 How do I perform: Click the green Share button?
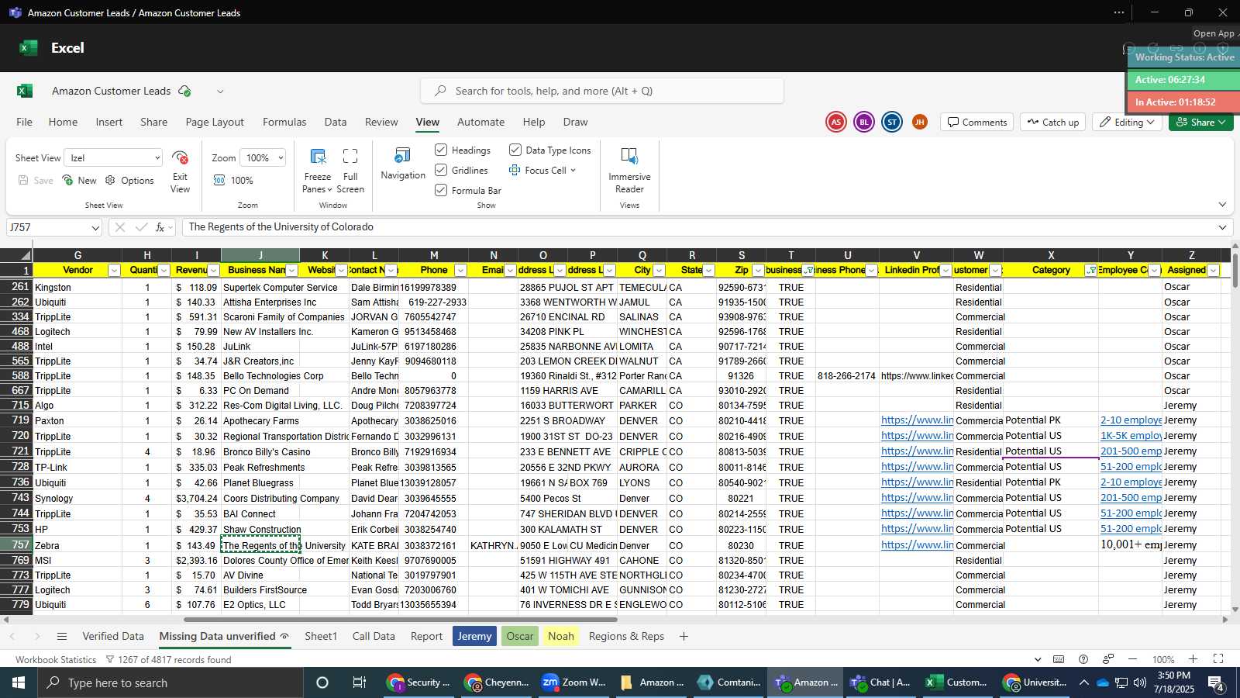click(1200, 122)
